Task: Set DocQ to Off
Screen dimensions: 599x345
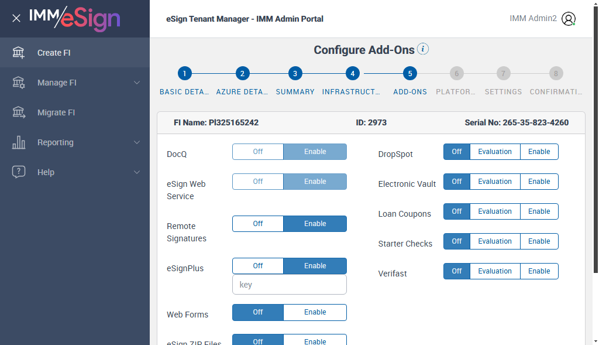Action: click(x=258, y=152)
